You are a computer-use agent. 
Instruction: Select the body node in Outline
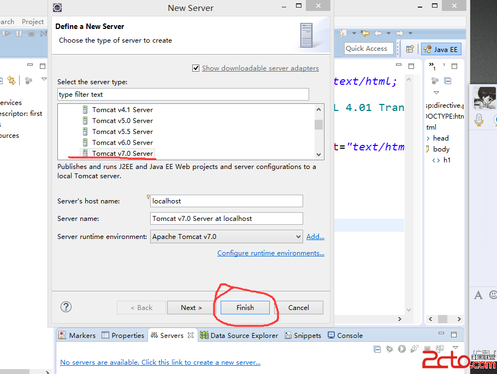pyautogui.click(x=441, y=149)
